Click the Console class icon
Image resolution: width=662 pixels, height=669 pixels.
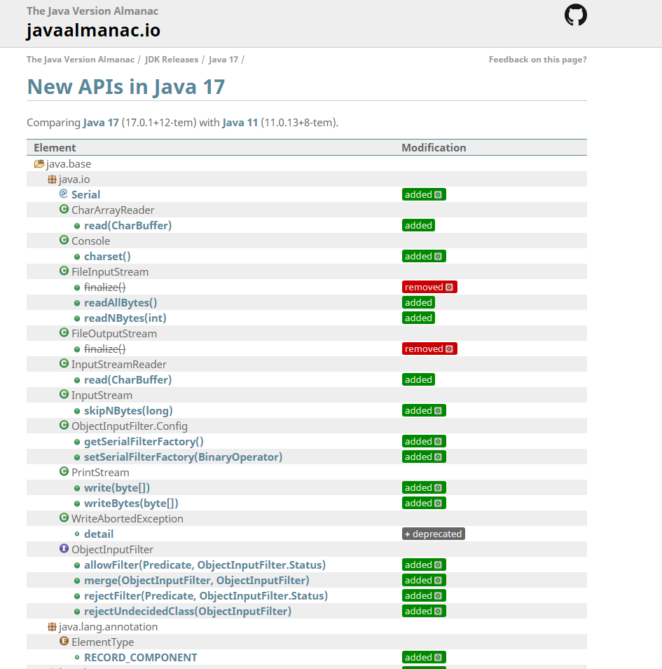(64, 240)
